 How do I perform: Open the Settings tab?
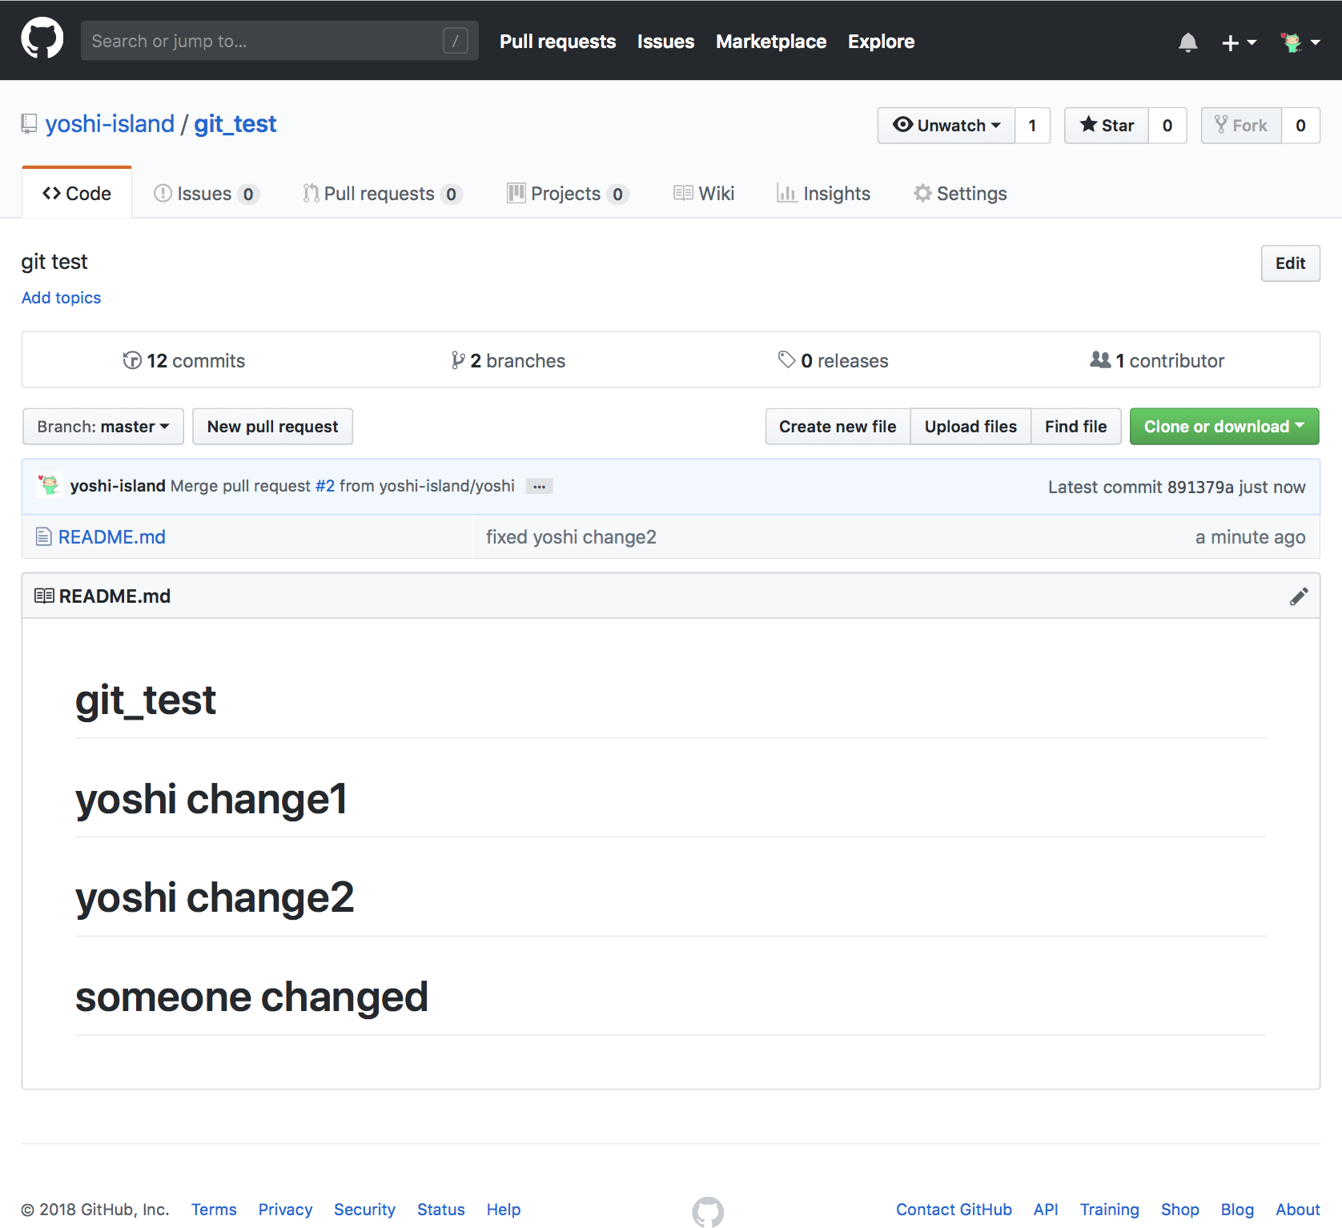pyautogui.click(x=960, y=194)
